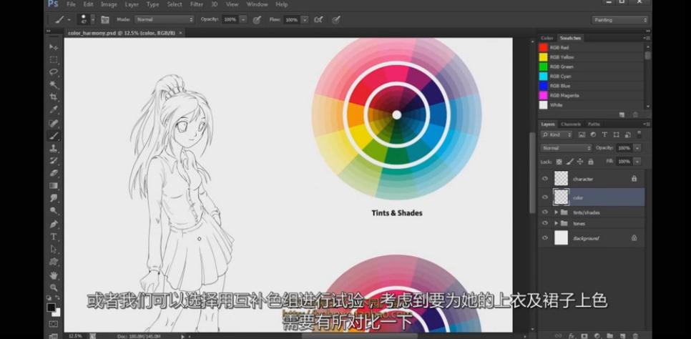
Task: Expand the tones group
Action: pos(556,224)
